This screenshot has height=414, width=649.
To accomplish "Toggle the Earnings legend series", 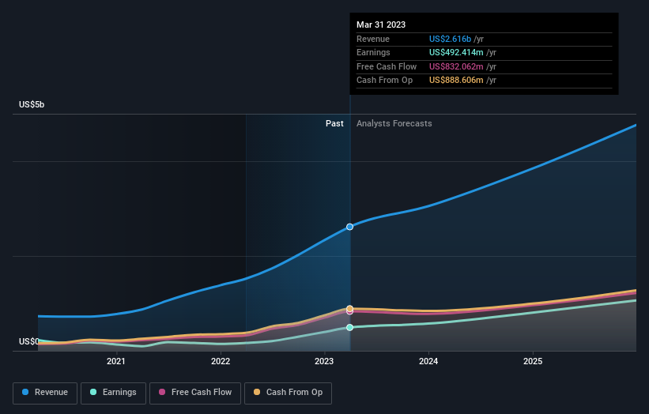I will click(113, 393).
